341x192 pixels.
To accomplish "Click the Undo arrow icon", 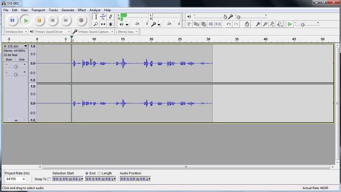I will tap(229, 24).
